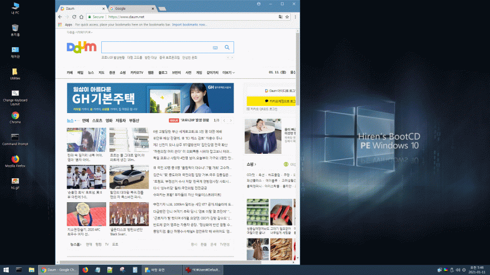The height and width of the screenshot is (275, 490).
Task: Open the 메일 menu item
Action: pos(81,73)
